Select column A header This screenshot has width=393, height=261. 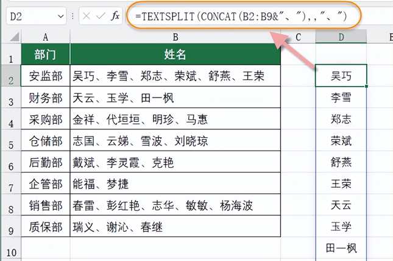46,38
